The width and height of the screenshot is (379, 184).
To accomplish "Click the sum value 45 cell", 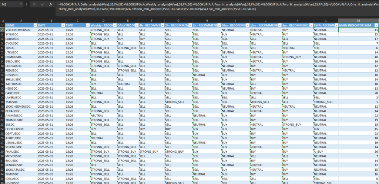I will click(x=358, y=129).
